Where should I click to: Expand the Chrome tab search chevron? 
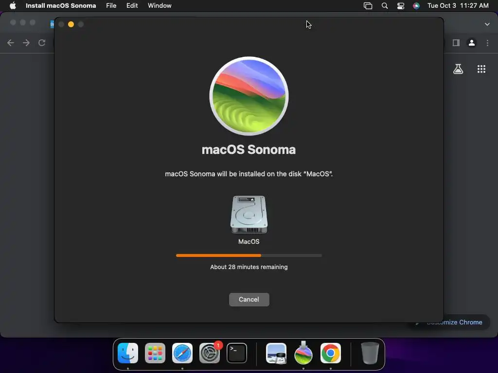[x=487, y=24]
